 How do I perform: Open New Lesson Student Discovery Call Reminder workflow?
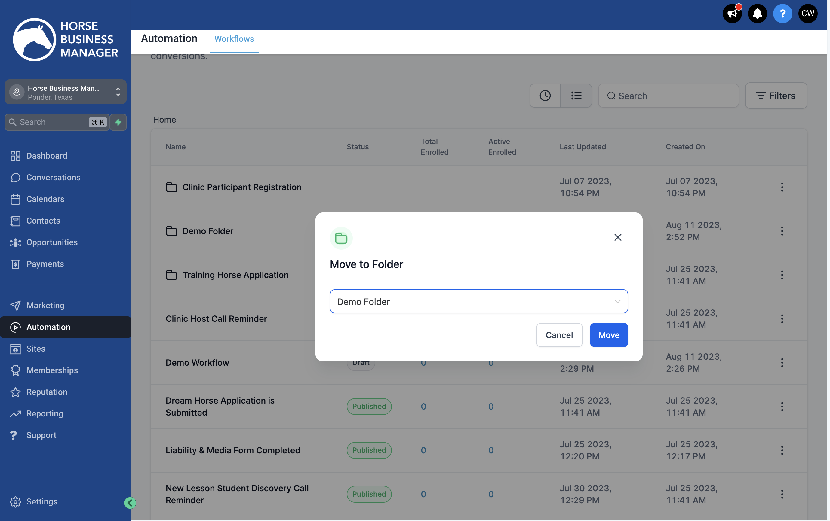pyautogui.click(x=237, y=494)
